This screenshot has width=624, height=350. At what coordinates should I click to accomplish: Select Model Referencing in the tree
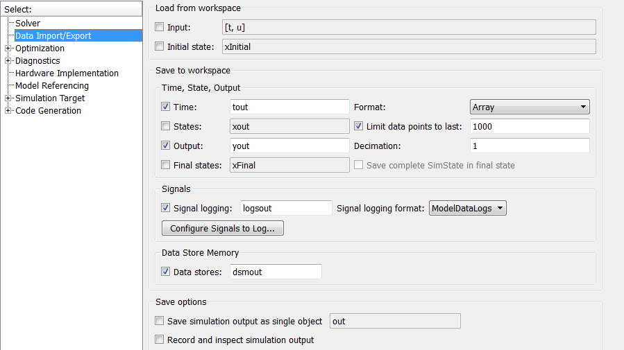[52, 86]
